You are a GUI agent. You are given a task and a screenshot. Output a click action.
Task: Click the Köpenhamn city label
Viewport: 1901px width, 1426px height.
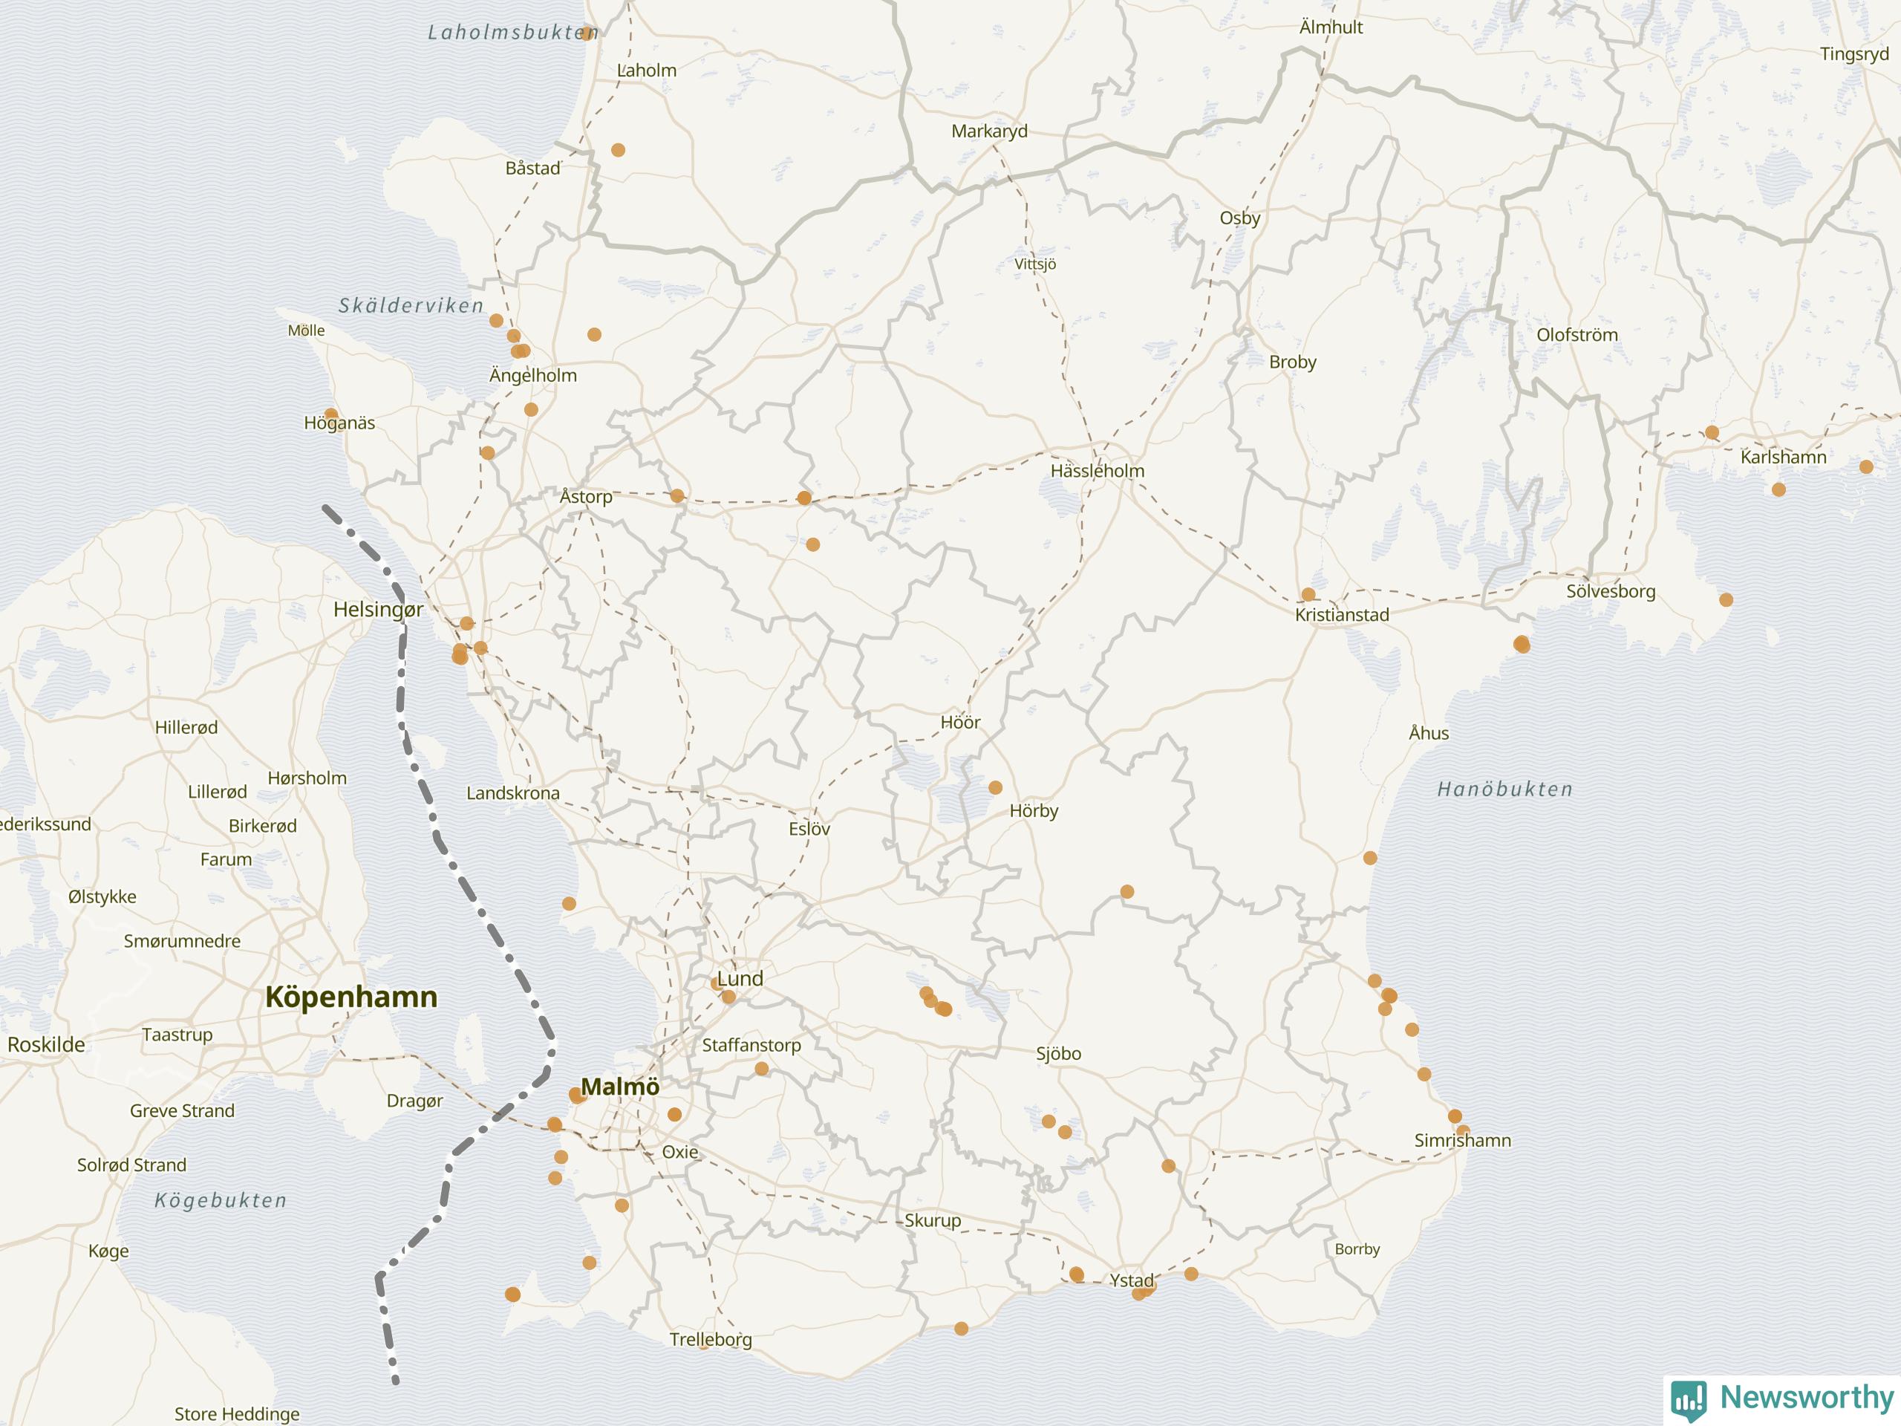[x=350, y=997]
